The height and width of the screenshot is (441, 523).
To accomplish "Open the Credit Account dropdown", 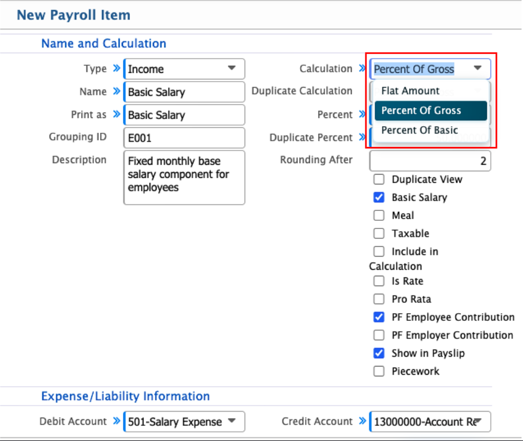I will point(430,421).
